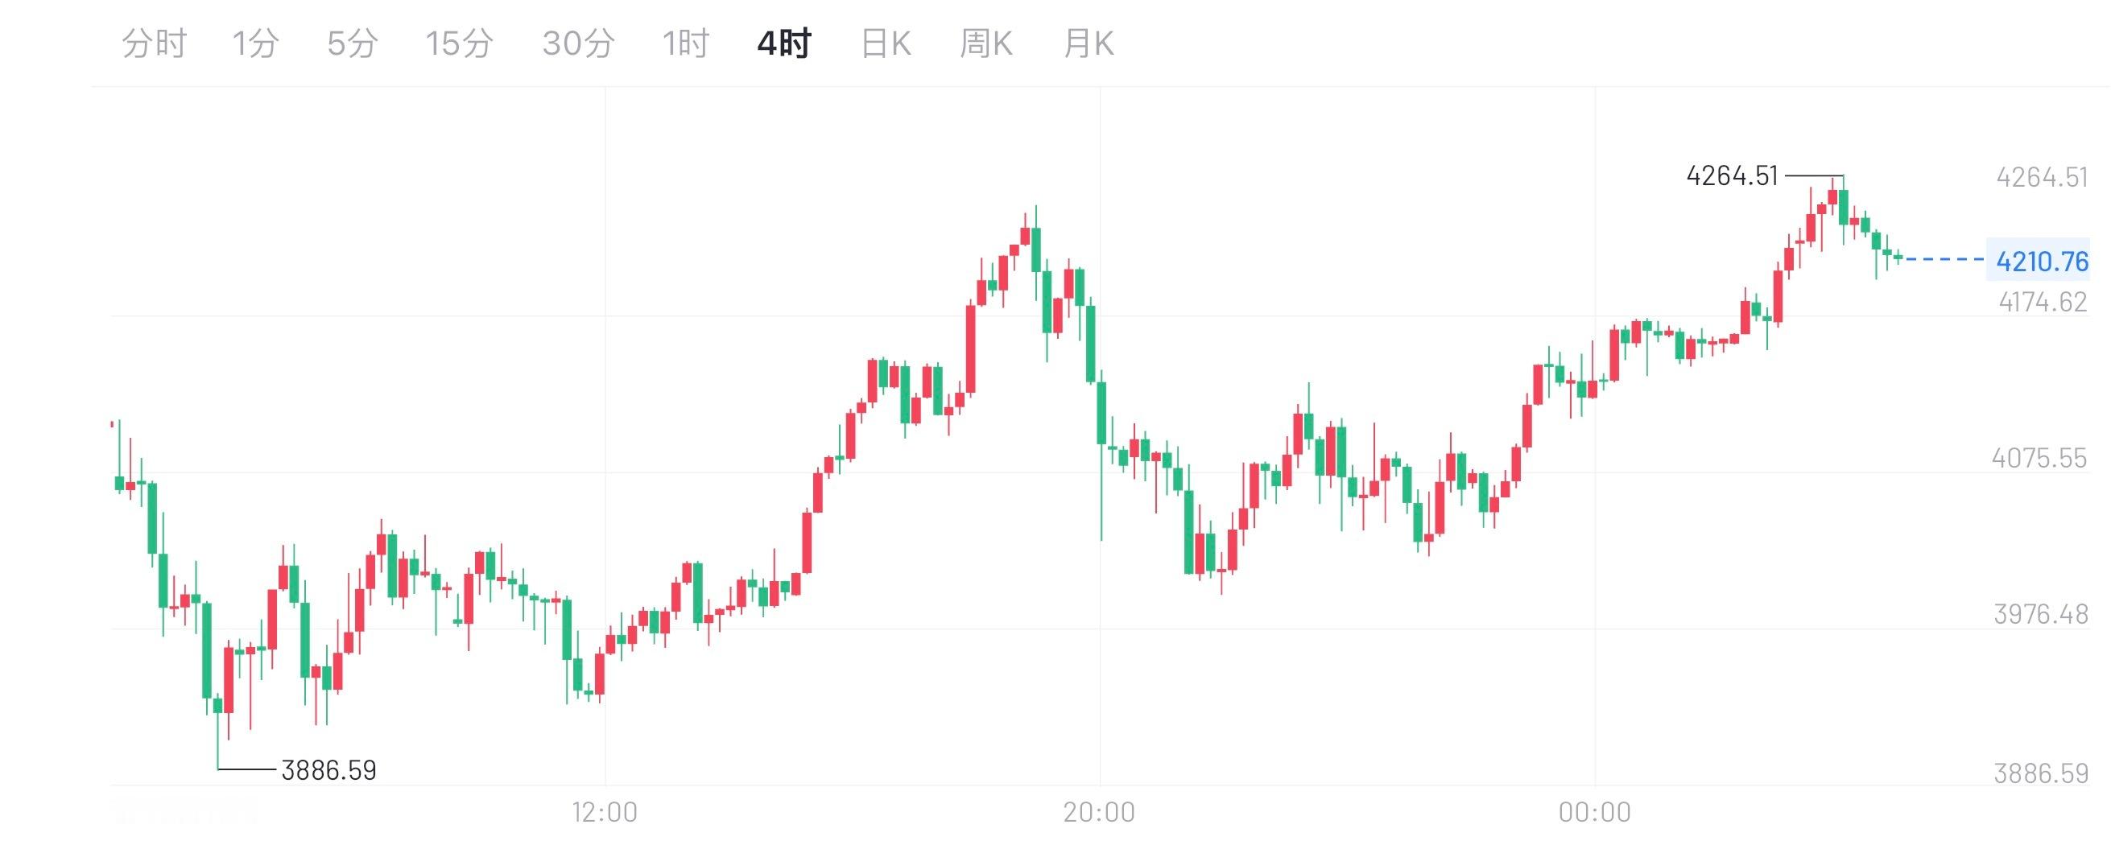Switch to the 15分 timeframe tab
The height and width of the screenshot is (841, 2111).
[461, 43]
